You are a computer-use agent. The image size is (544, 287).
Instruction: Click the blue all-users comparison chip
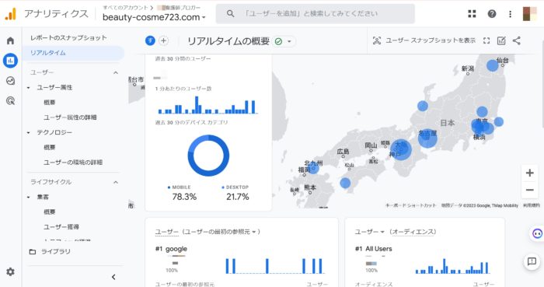[150, 40]
